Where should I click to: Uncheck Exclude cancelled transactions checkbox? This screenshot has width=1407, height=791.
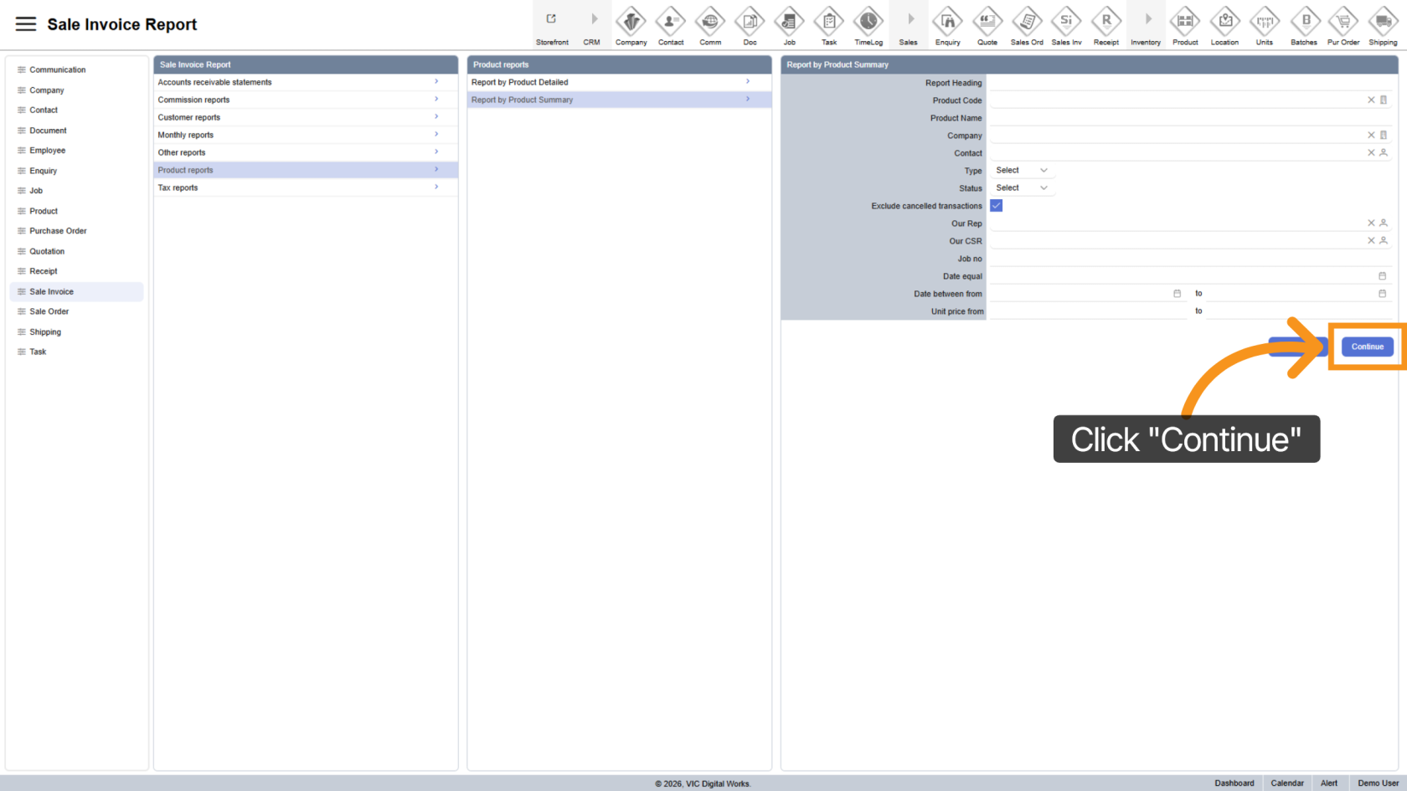996,206
